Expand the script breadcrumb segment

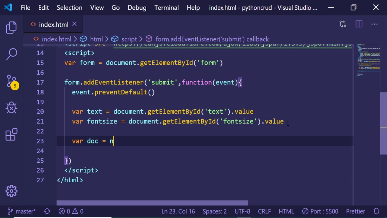pyautogui.click(x=129, y=39)
